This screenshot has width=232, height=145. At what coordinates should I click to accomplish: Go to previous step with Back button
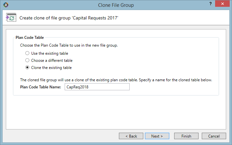pos(131,136)
